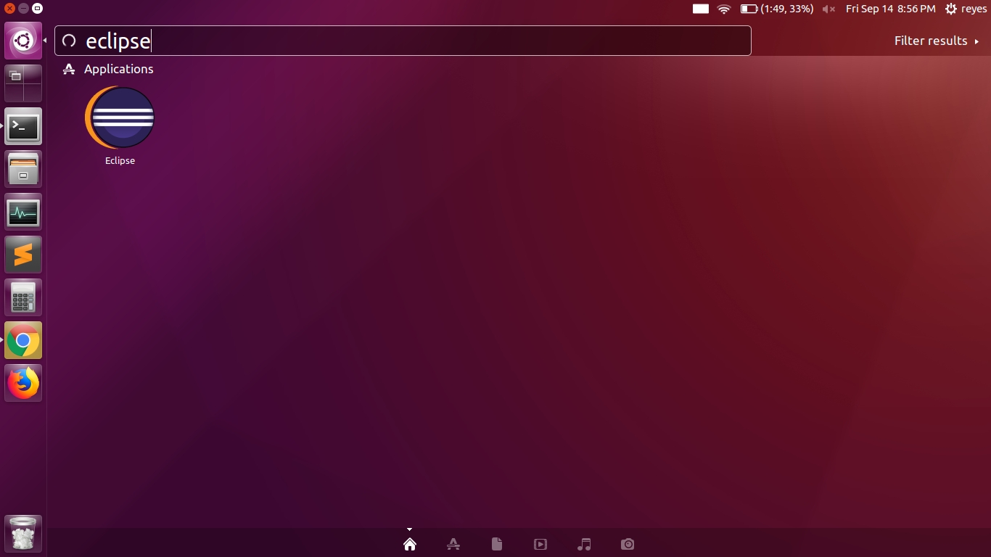
Task: Open the Calculator launcher icon
Action: click(x=23, y=298)
